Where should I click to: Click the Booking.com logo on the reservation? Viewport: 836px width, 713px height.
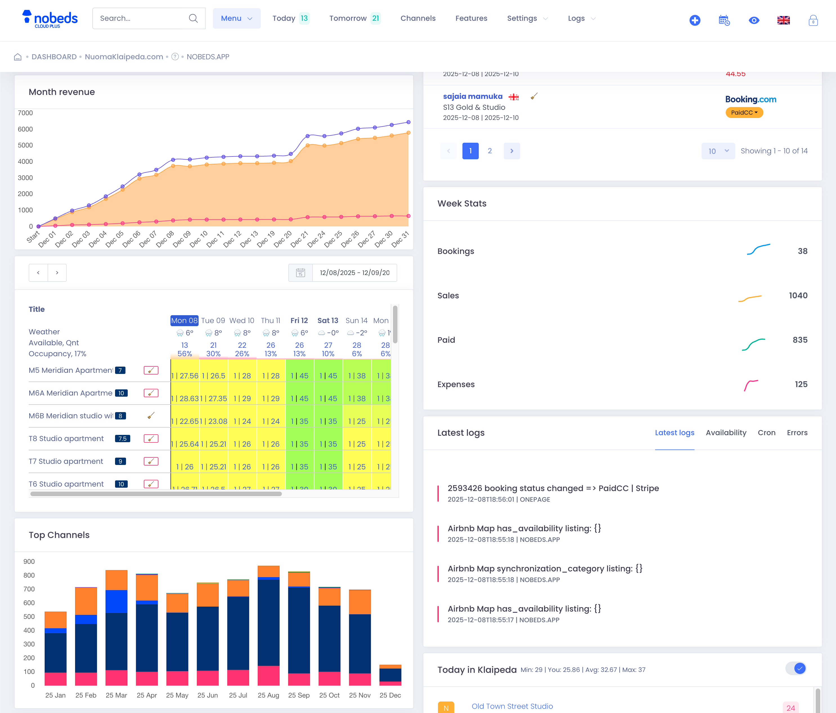pos(750,99)
